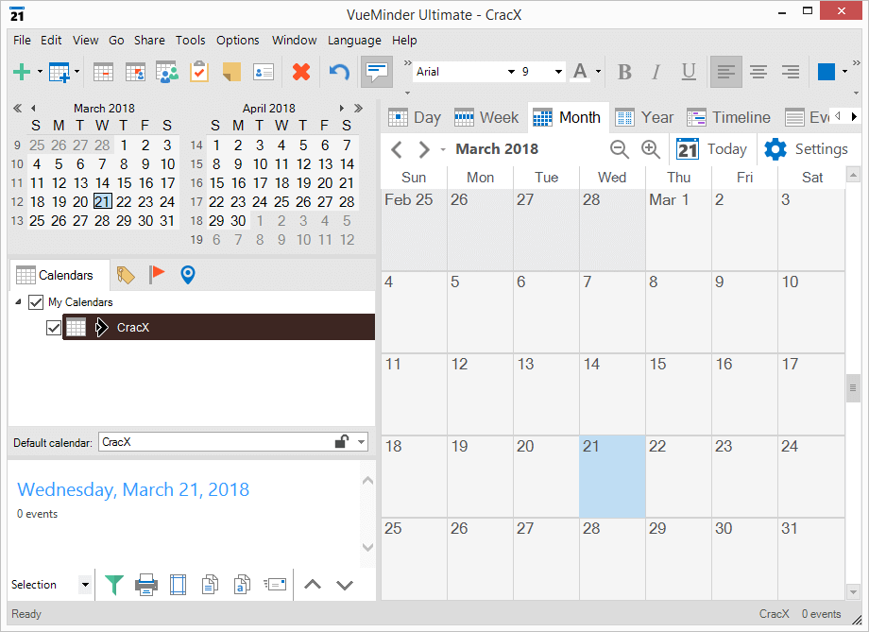Click the print preview page icon
This screenshot has width=869, height=632.
coord(178,585)
